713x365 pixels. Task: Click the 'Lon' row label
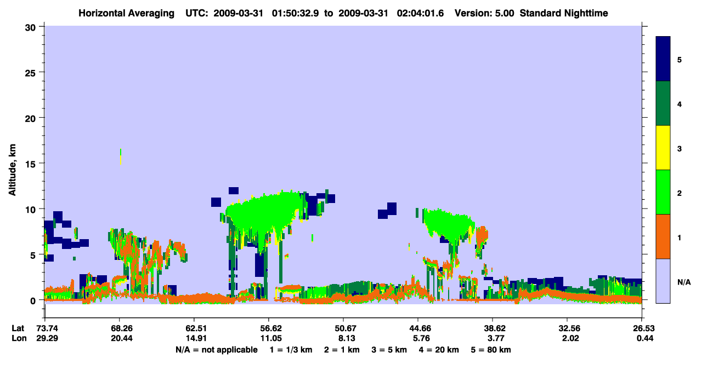click(18, 339)
